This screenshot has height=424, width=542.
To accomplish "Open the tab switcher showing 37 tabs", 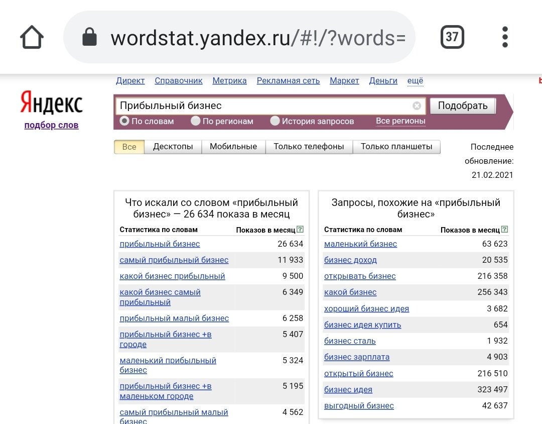I will pyautogui.click(x=452, y=37).
